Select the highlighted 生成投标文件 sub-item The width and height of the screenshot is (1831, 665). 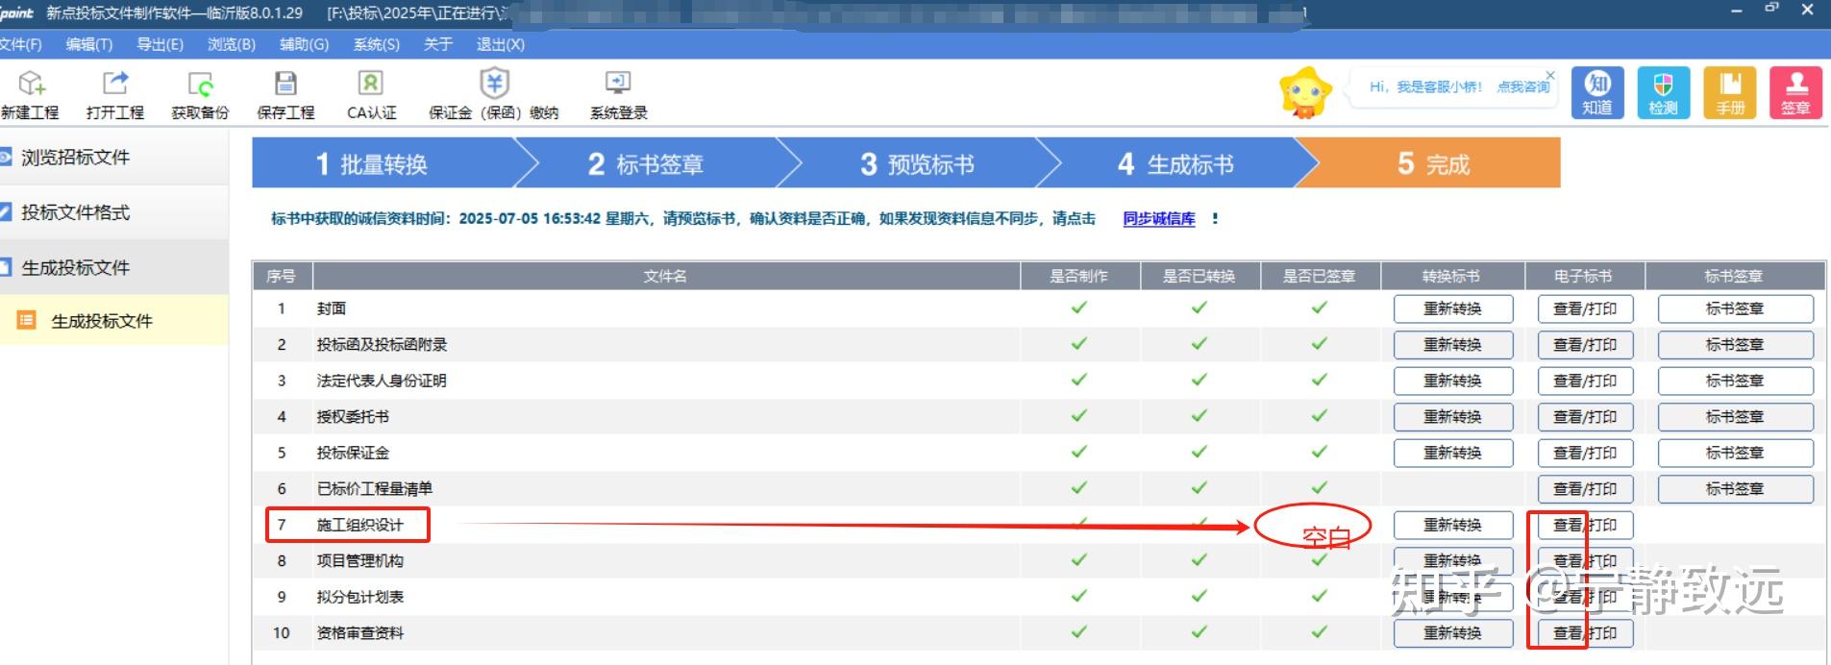point(113,320)
